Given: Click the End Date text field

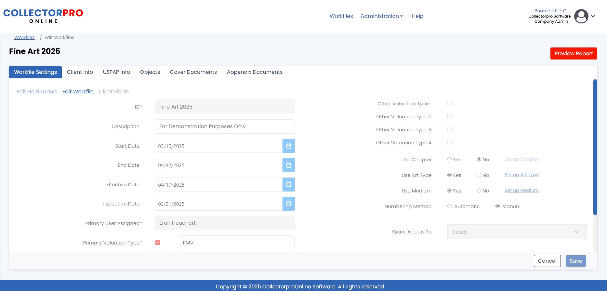Looking at the screenshot, I should (219, 165).
